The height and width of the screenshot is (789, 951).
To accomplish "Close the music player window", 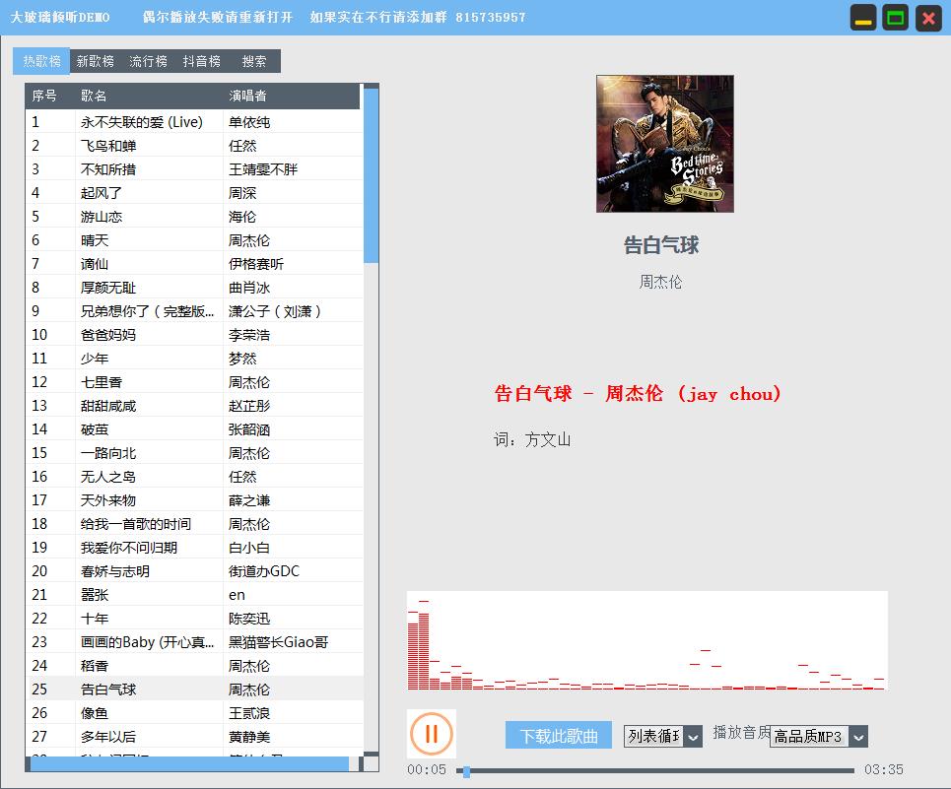I will (928, 18).
